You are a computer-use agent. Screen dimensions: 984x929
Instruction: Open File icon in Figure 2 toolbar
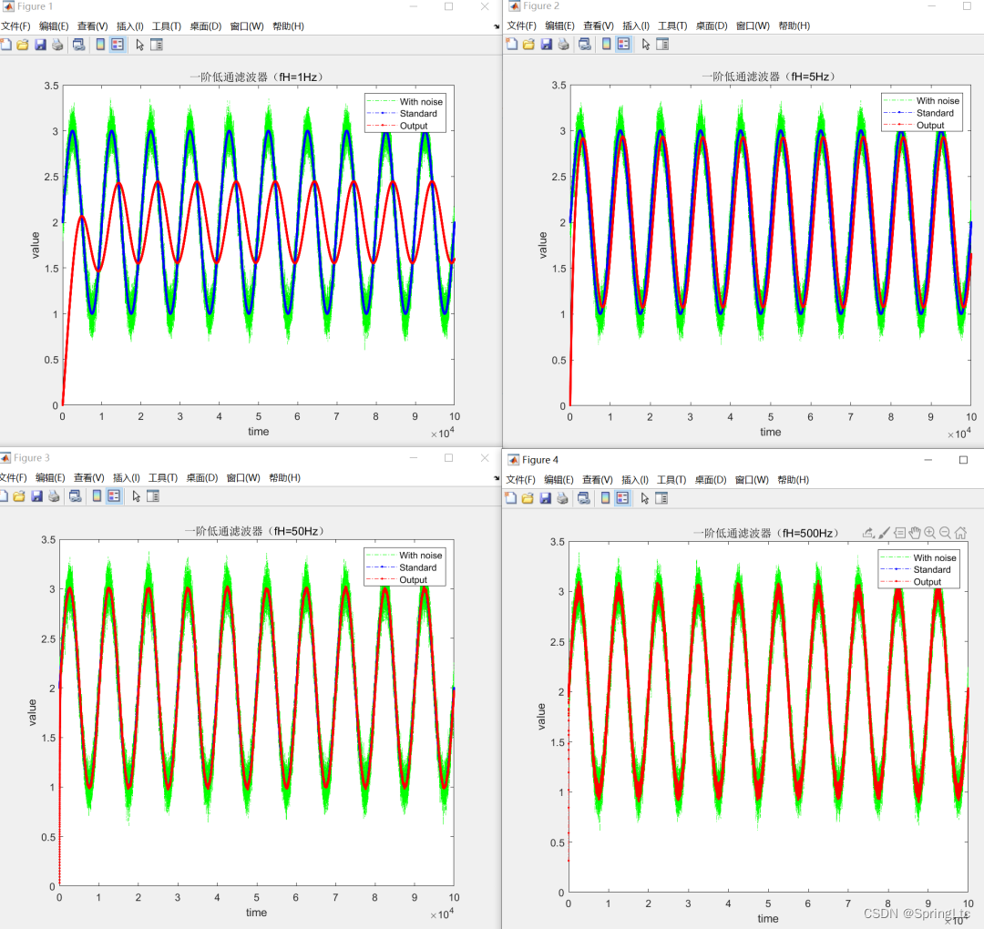[x=528, y=44]
